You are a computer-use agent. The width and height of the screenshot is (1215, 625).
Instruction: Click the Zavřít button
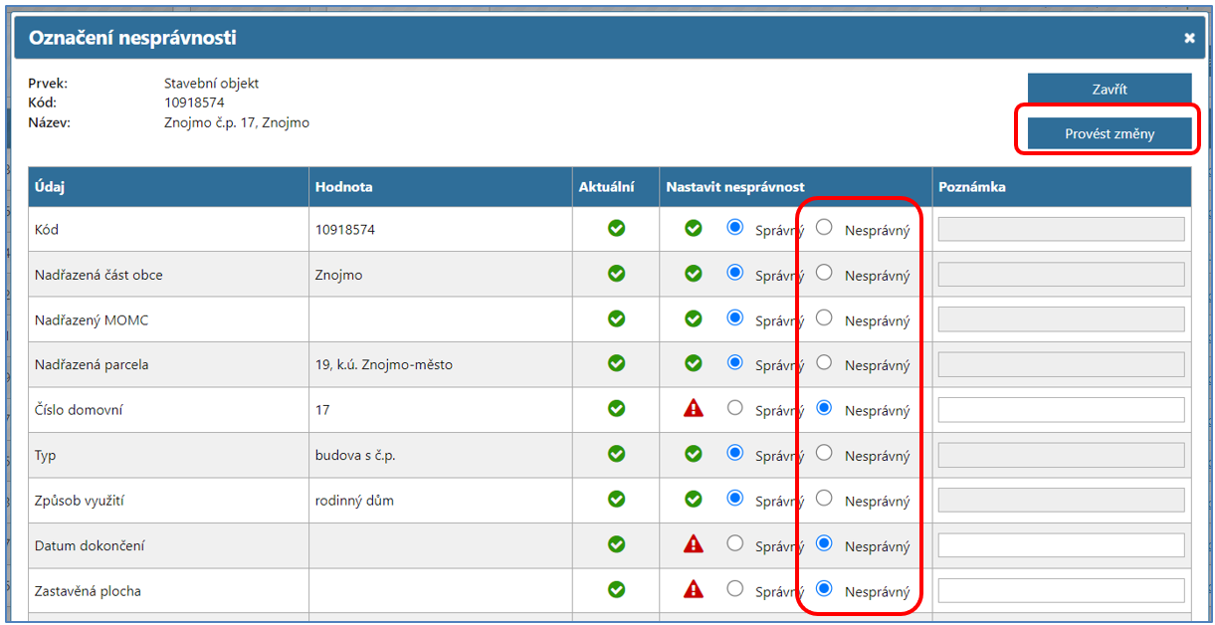click(1109, 89)
